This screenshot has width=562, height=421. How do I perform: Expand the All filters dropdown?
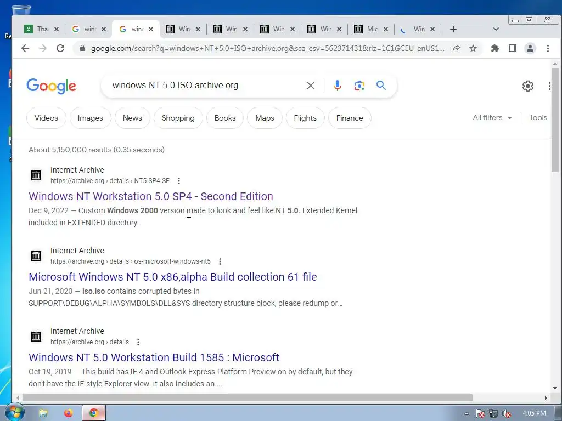(492, 117)
